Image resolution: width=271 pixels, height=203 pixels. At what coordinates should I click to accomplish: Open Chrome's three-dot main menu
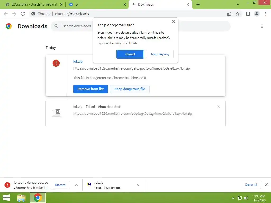(265, 14)
